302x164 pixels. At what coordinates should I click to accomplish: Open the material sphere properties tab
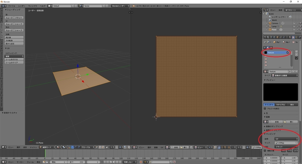(290, 37)
